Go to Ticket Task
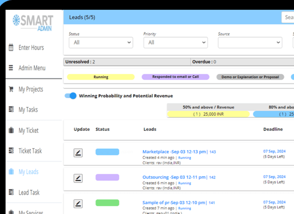 point(30,150)
